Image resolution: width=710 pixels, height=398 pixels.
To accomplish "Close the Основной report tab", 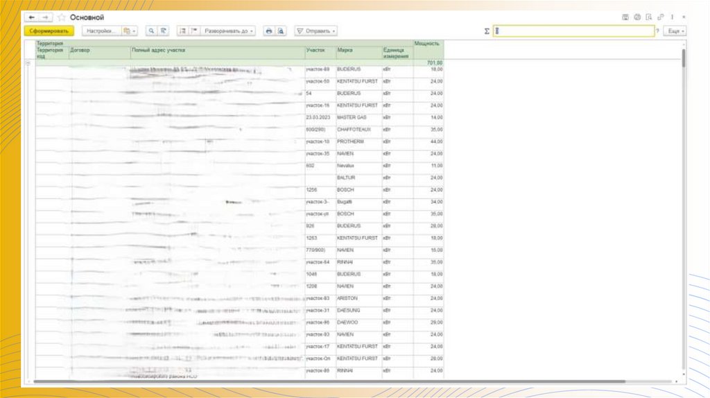I will [684, 17].
